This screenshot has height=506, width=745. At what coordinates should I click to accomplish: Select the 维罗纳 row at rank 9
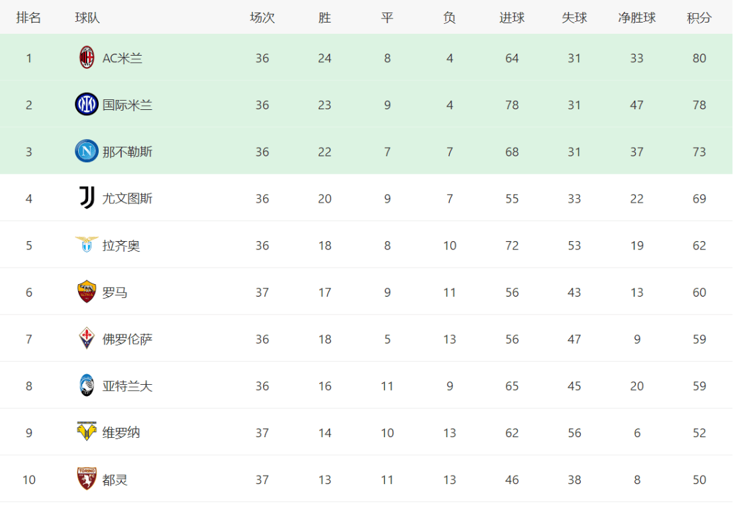[x=366, y=432]
